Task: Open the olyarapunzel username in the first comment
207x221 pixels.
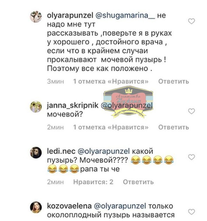Action: click(x=70, y=16)
